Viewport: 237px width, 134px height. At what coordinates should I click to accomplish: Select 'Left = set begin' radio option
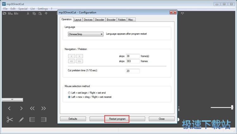coord(69,93)
